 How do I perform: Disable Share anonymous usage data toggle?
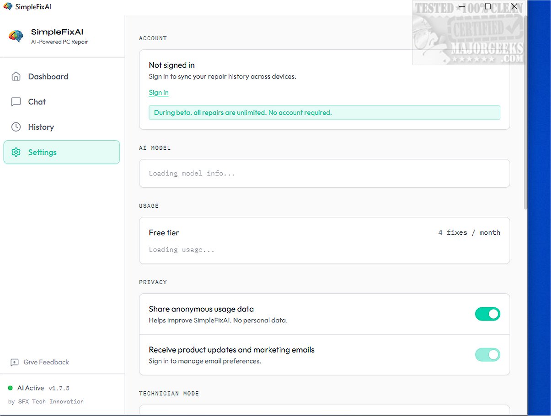tap(487, 314)
